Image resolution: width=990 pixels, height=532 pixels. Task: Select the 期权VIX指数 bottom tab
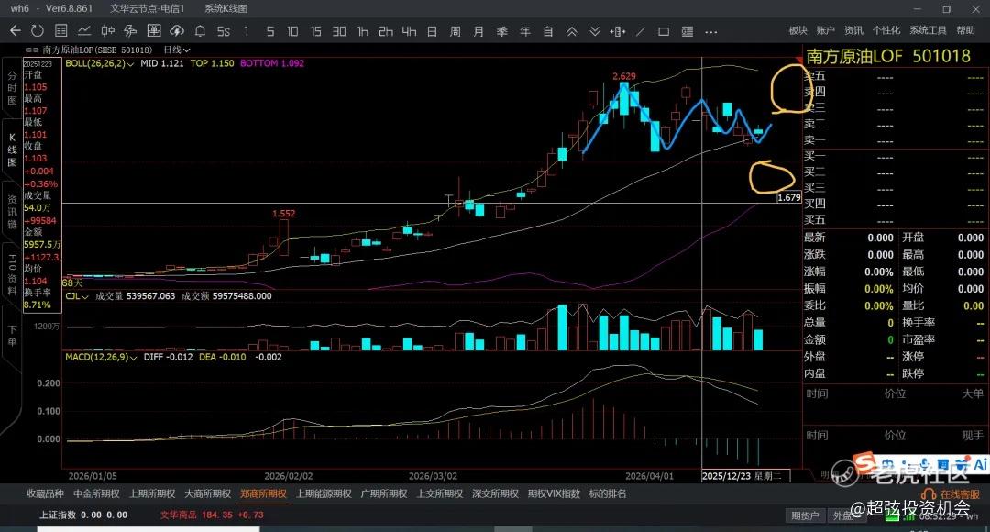pos(554,494)
